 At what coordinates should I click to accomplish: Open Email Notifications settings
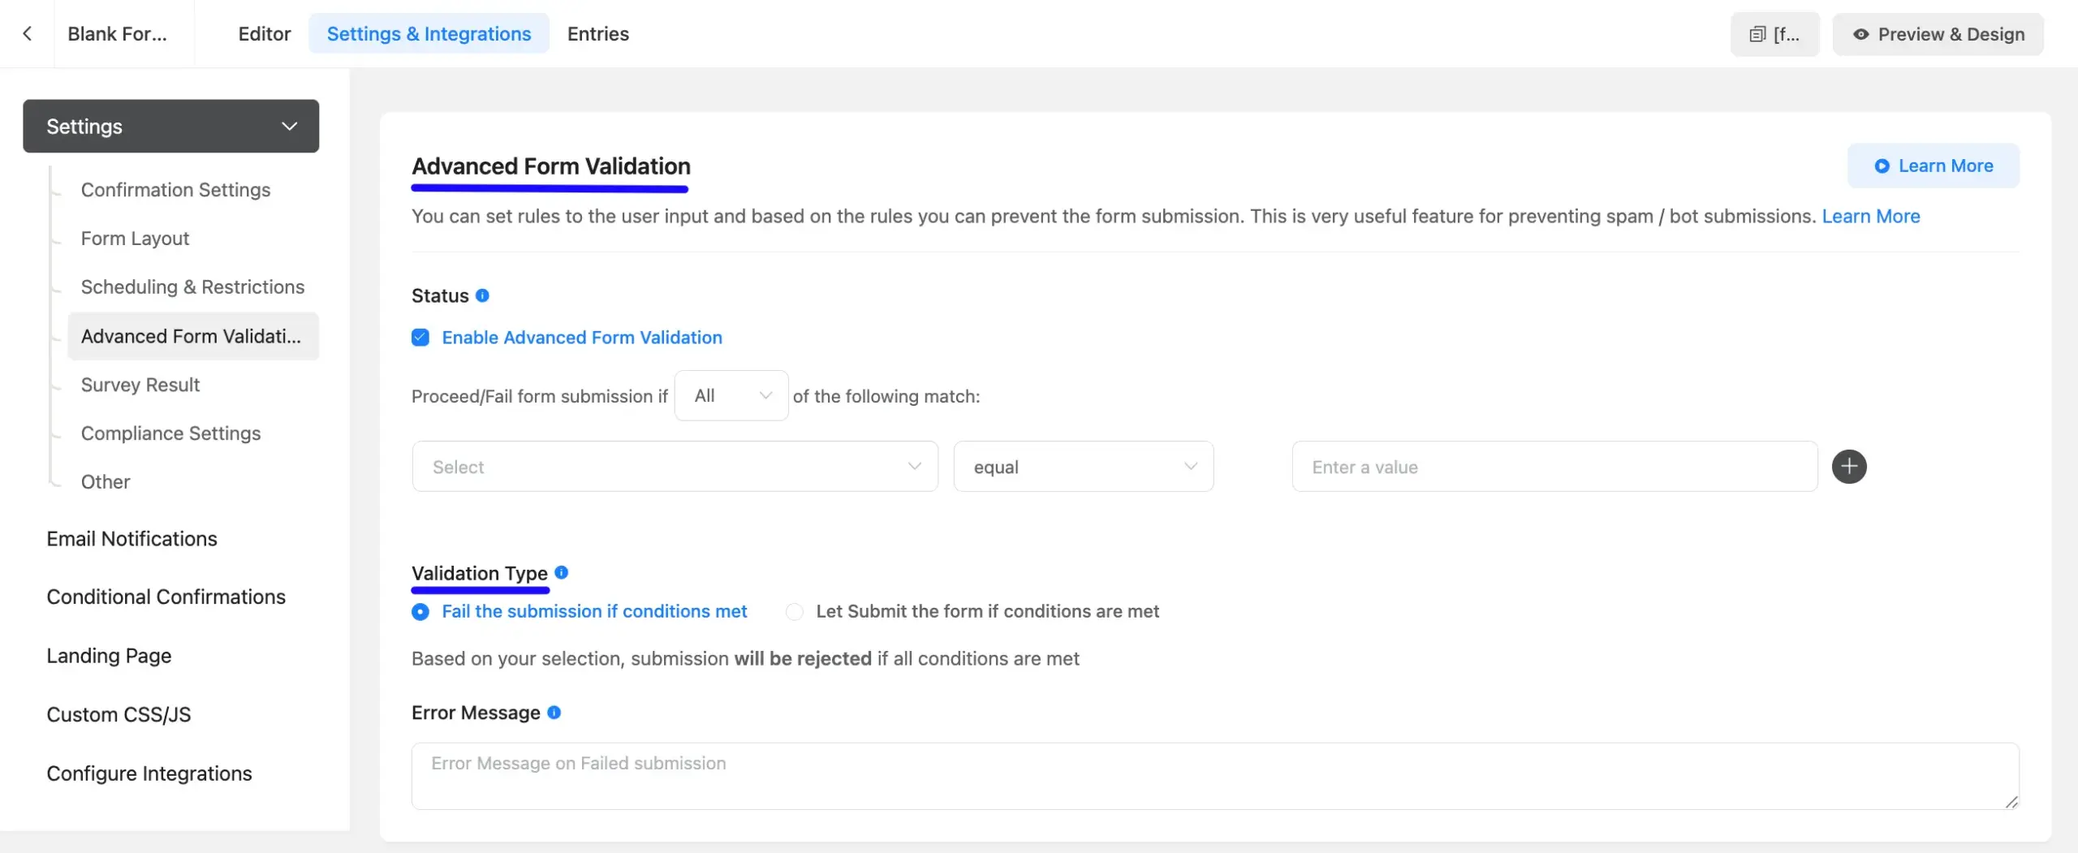tap(131, 538)
